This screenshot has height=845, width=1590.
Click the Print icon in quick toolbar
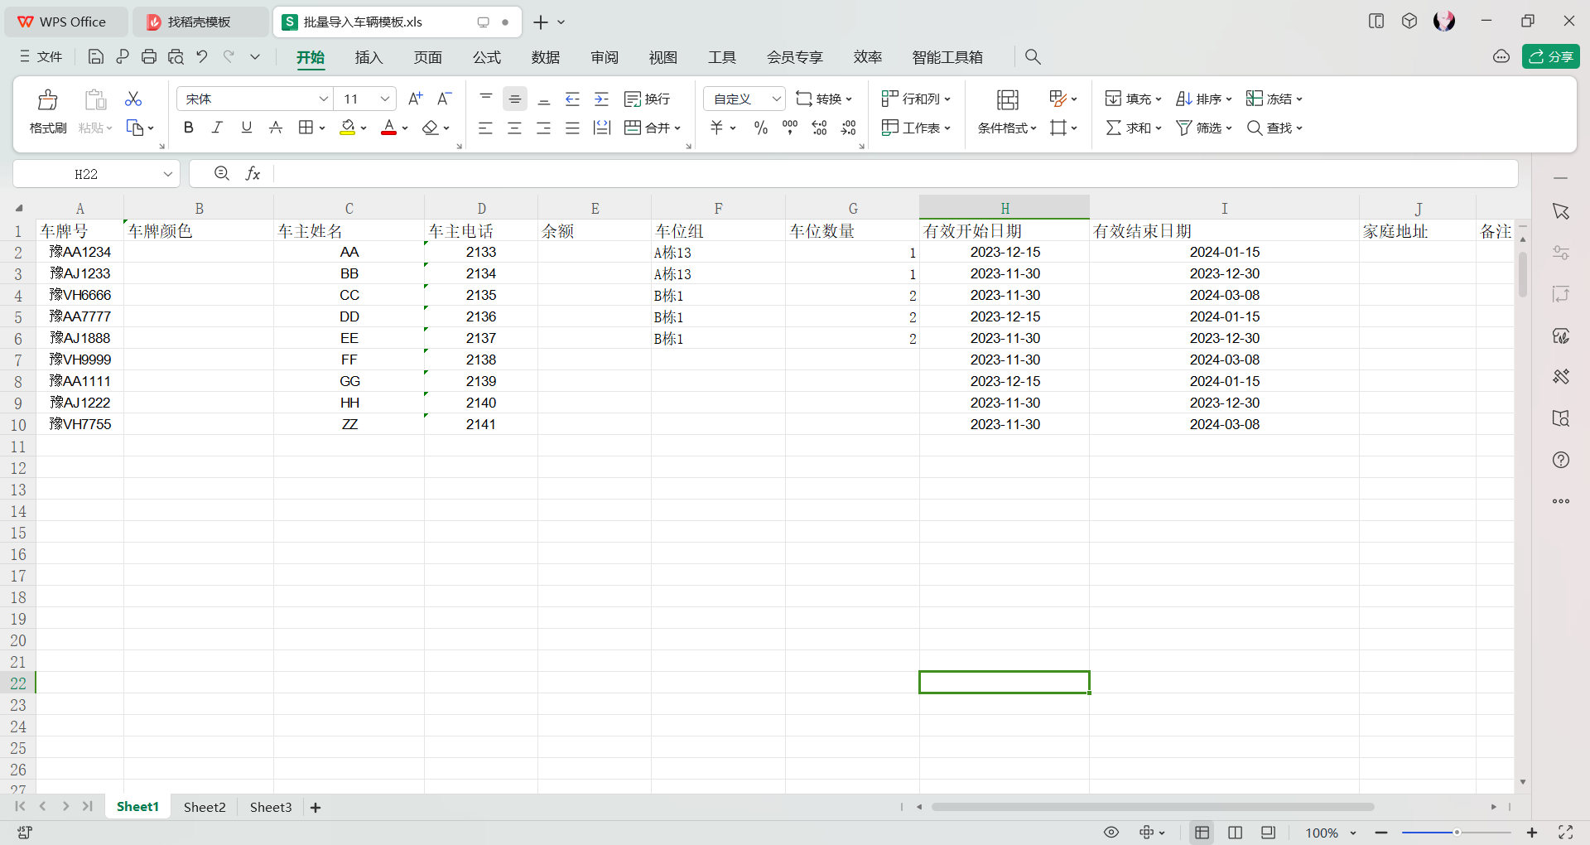click(149, 56)
